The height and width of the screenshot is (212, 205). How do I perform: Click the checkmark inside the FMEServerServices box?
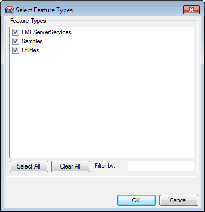tap(15, 32)
